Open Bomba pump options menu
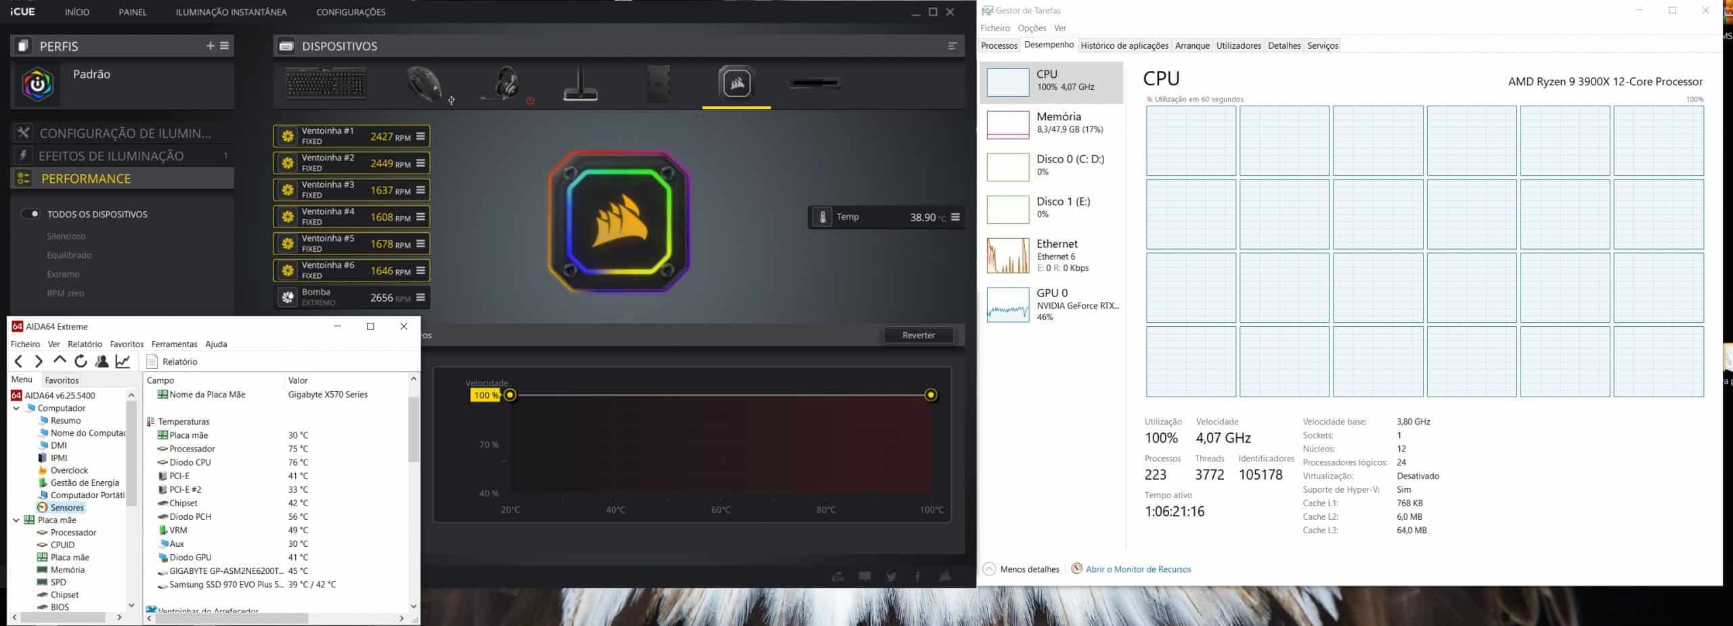Viewport: 1733px width, 626px height. [x=420, y=297]
